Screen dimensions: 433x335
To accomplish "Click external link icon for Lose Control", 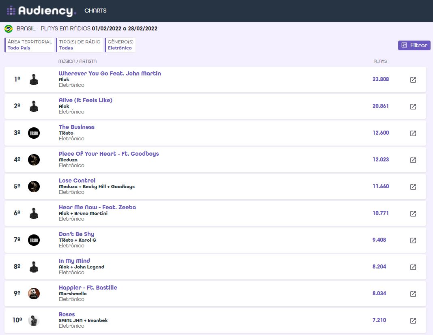I will [413, 187].
